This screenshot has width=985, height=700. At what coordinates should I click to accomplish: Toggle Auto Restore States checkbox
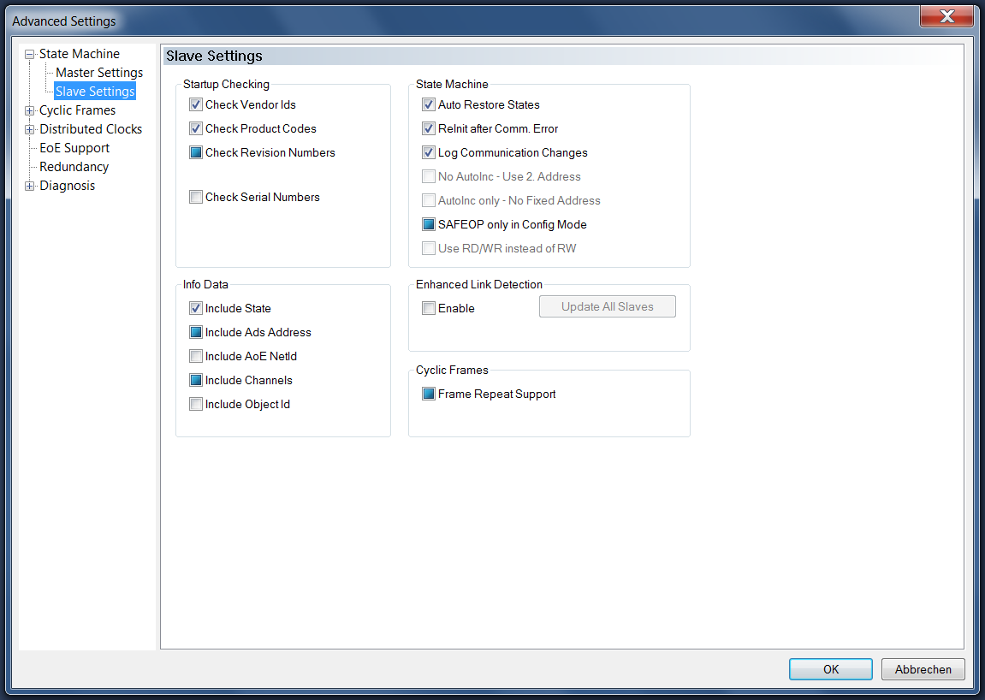click(x=429, y=105)
